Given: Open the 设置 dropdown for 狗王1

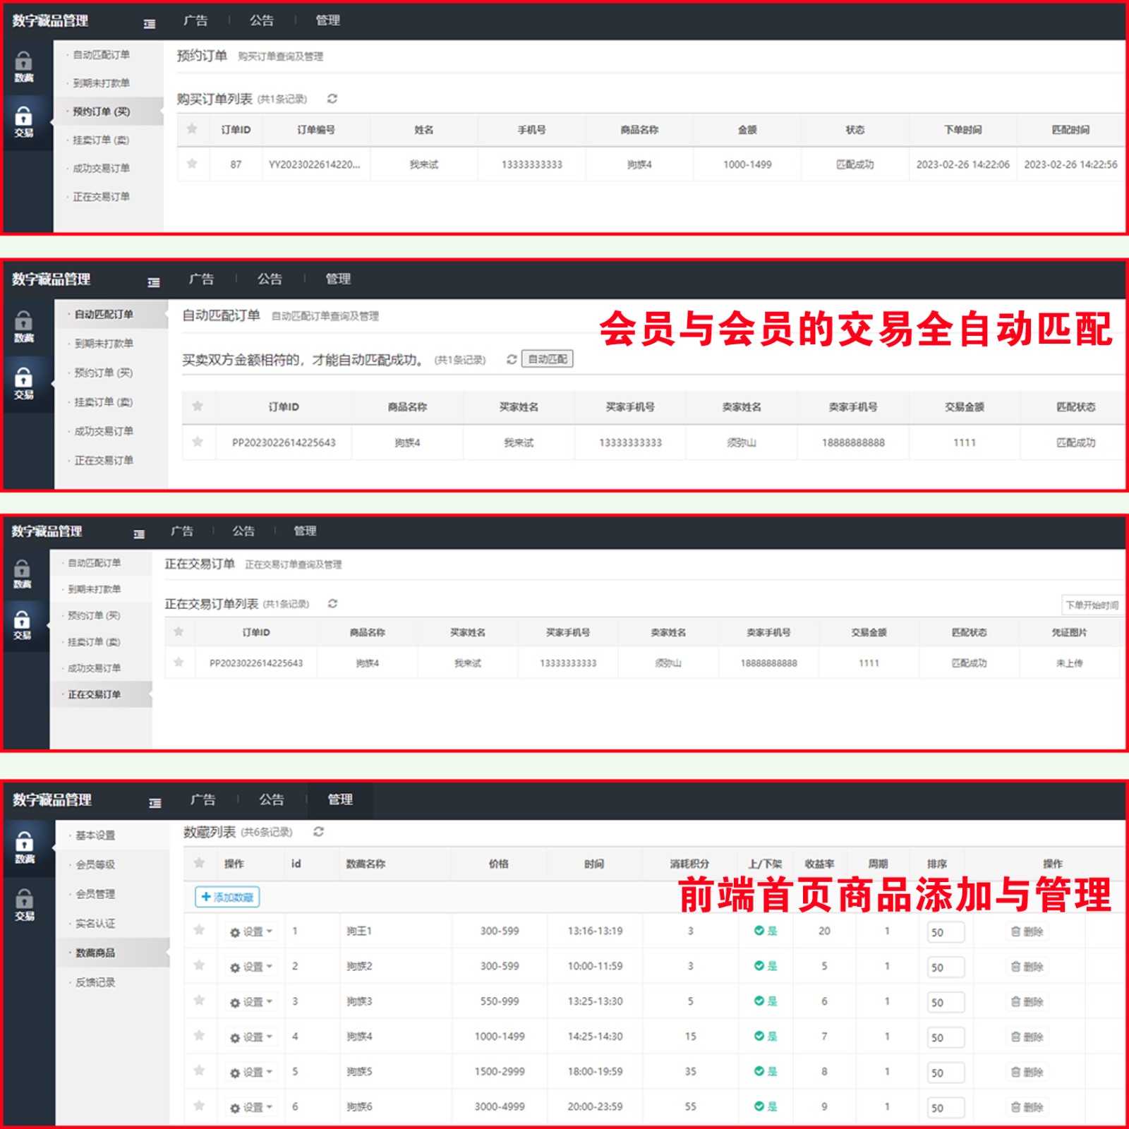Looking at the screenshot, I should coord(251,932).
